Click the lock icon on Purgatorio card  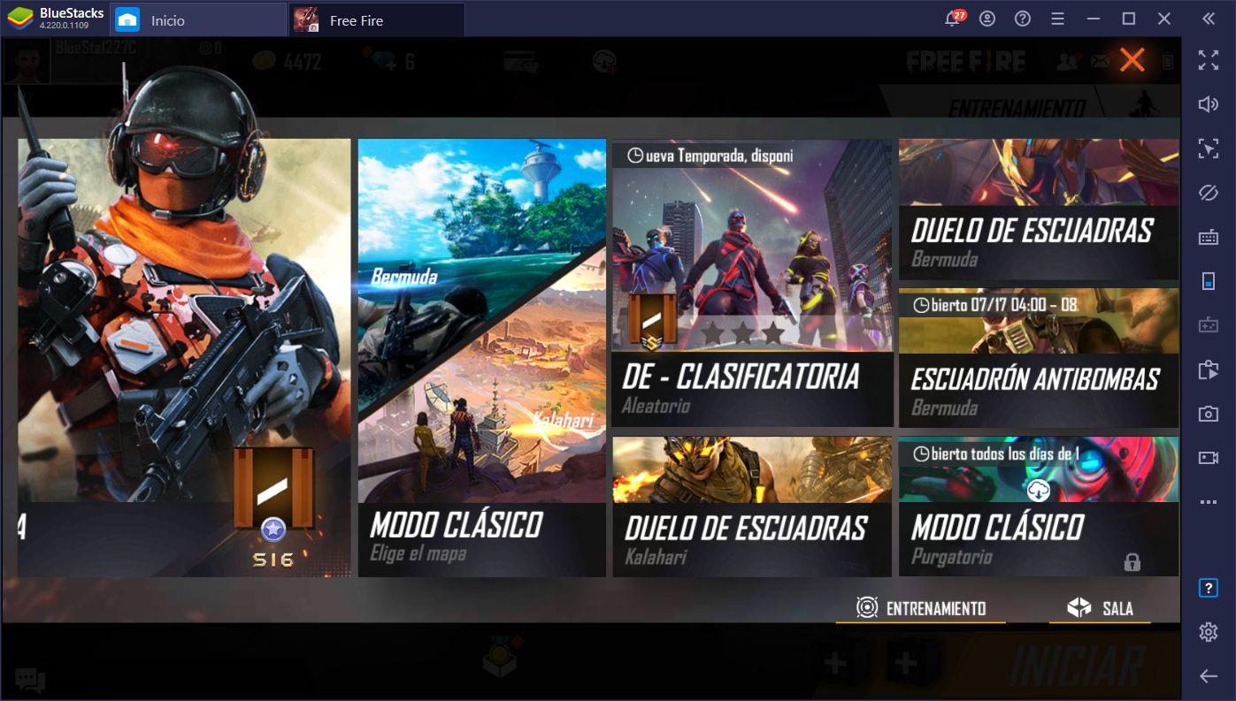coord(1132,561)
